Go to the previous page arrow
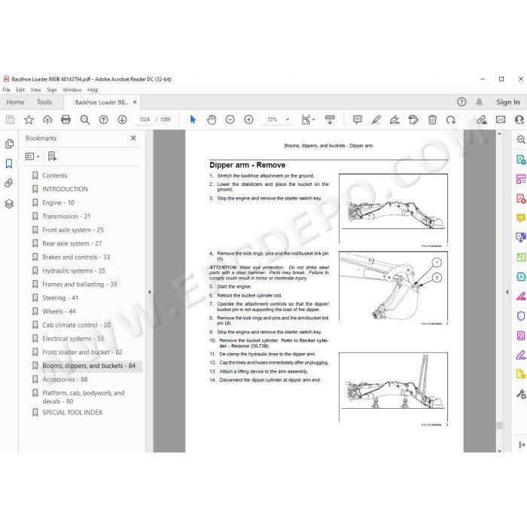The image size is (527, 527). pyautogui.click(x=104, y=120)
